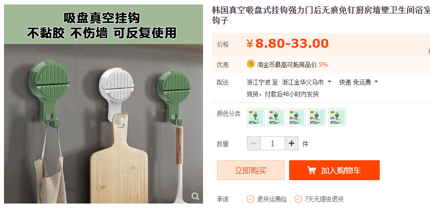Select the fifth color option swatch
Screen dimensions: 430x209
337,117
